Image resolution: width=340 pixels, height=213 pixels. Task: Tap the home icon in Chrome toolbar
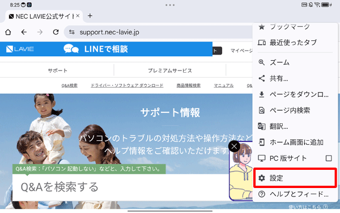8,32
